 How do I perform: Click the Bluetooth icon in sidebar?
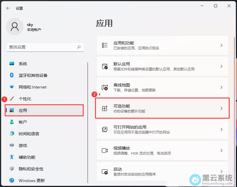point(12,75)
